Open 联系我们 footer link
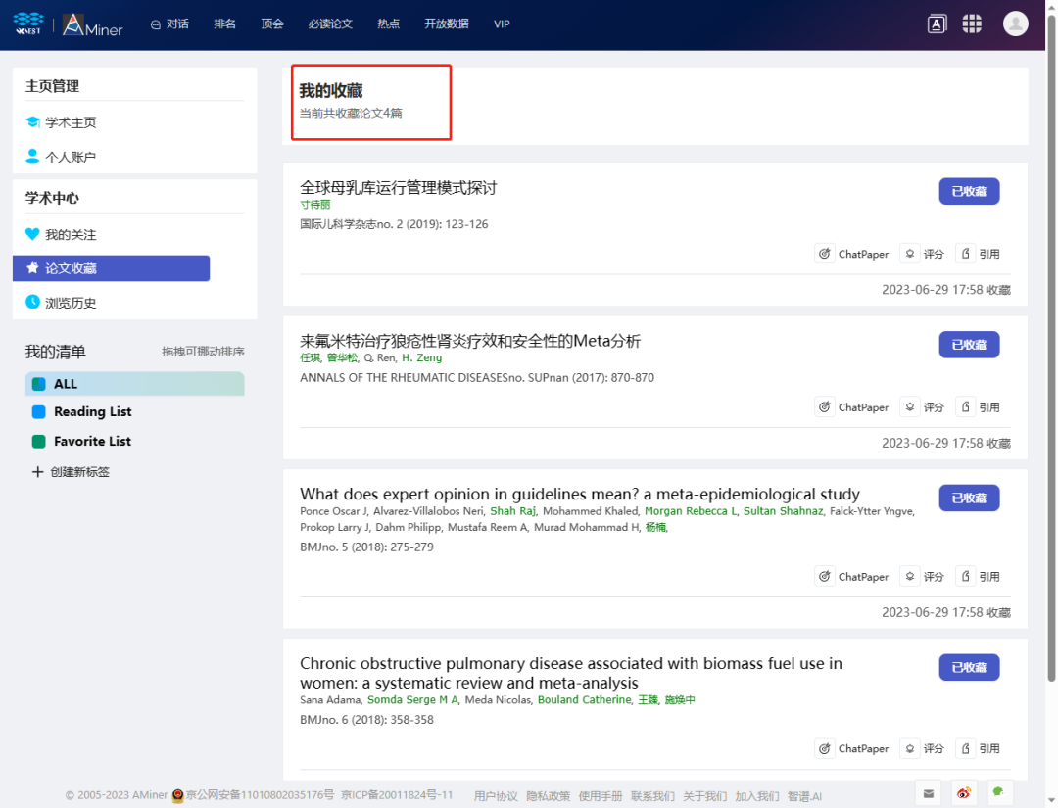Screen dimensions: 1058x808 click(x=652, y=796)
